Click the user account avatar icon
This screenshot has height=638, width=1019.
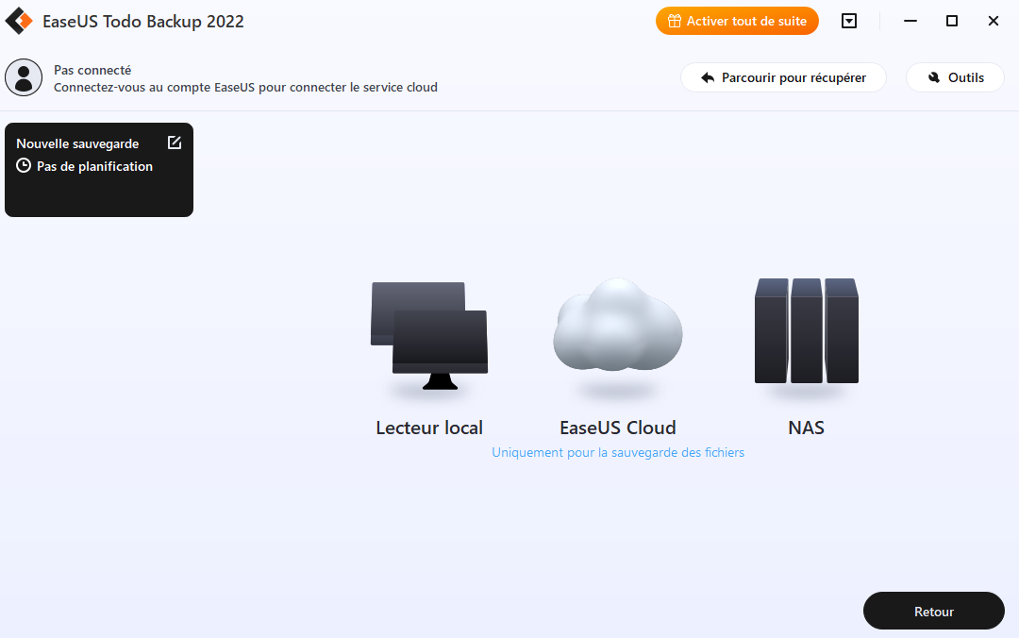click(x=24, y=77)
